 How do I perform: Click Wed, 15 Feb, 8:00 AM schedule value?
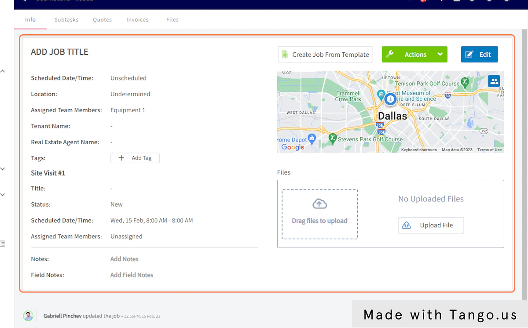coord(151,220)
